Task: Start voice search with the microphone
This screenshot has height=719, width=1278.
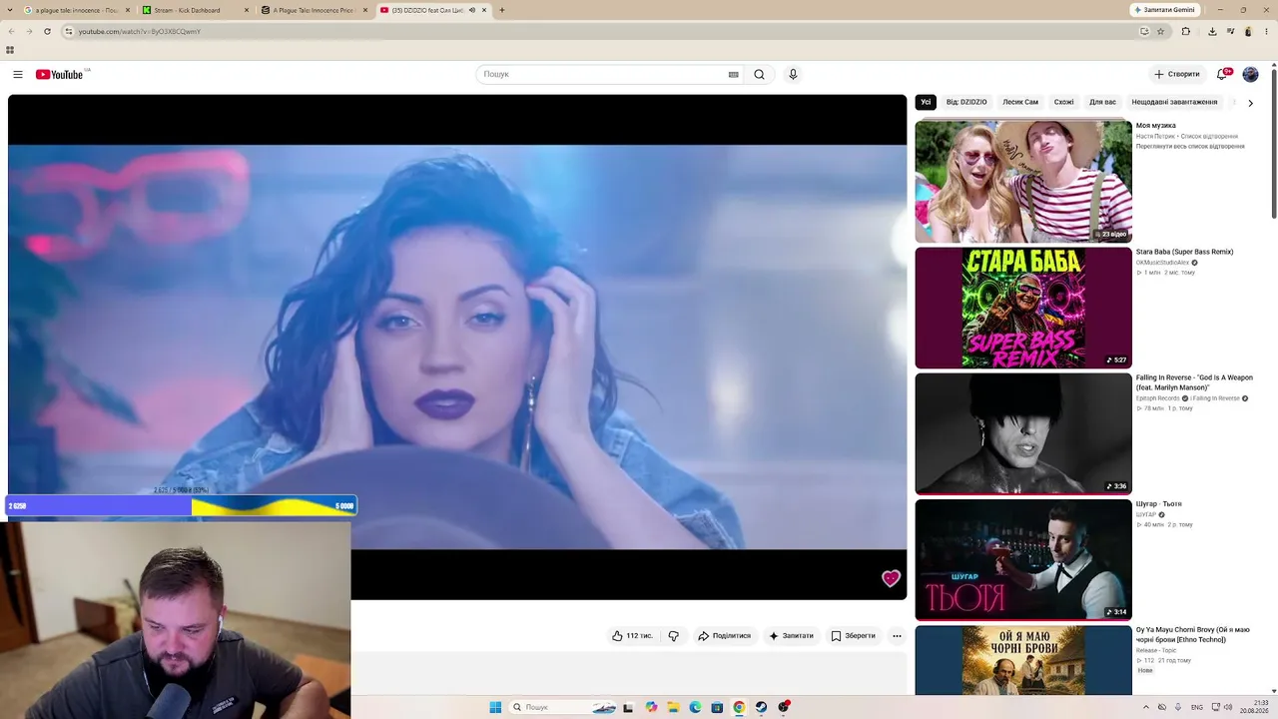Action: coord(793,75)
